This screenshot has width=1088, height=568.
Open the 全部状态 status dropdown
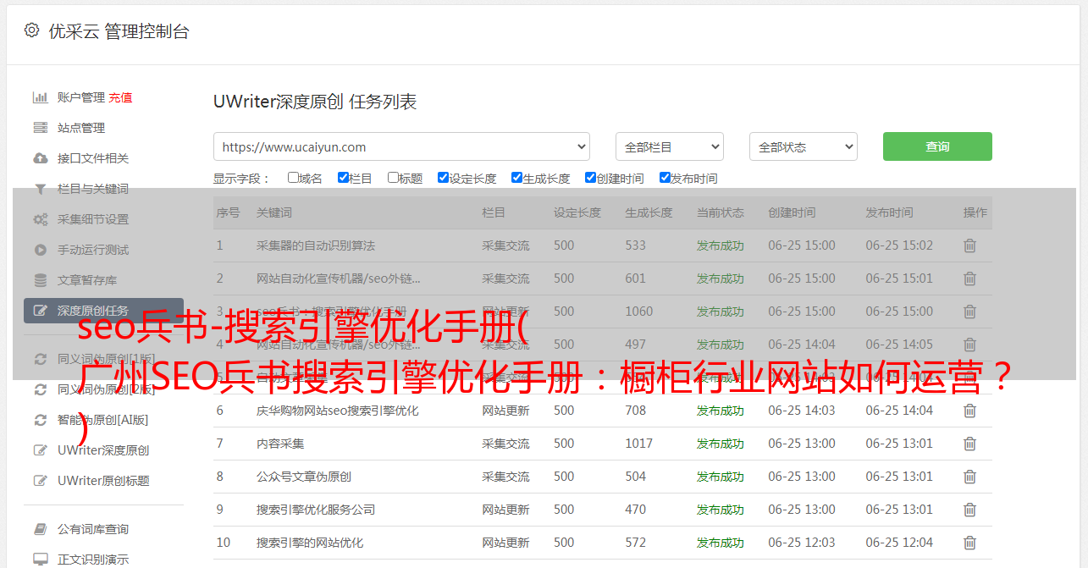(803, 146)
